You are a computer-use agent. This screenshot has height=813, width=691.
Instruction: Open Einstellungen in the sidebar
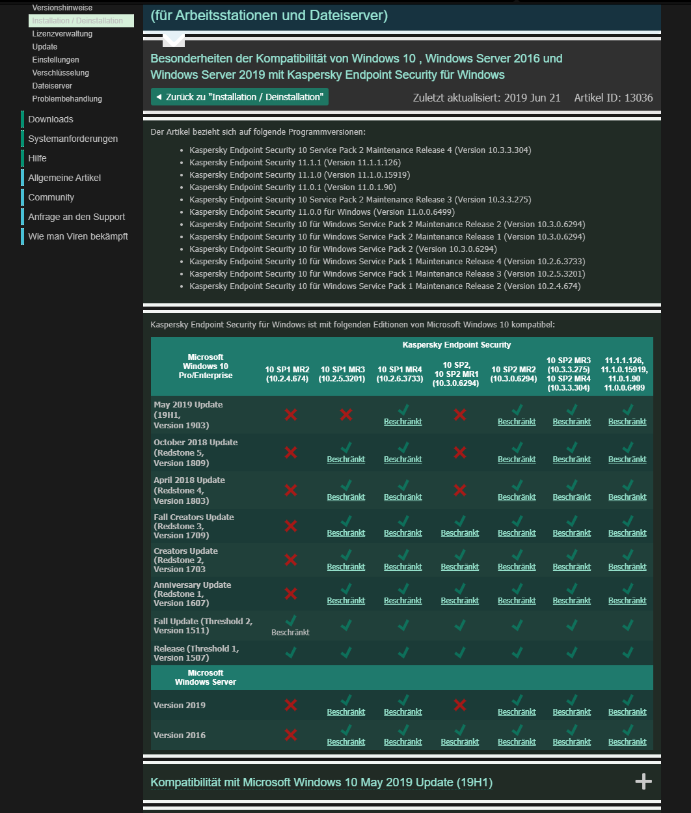(55, 60)
